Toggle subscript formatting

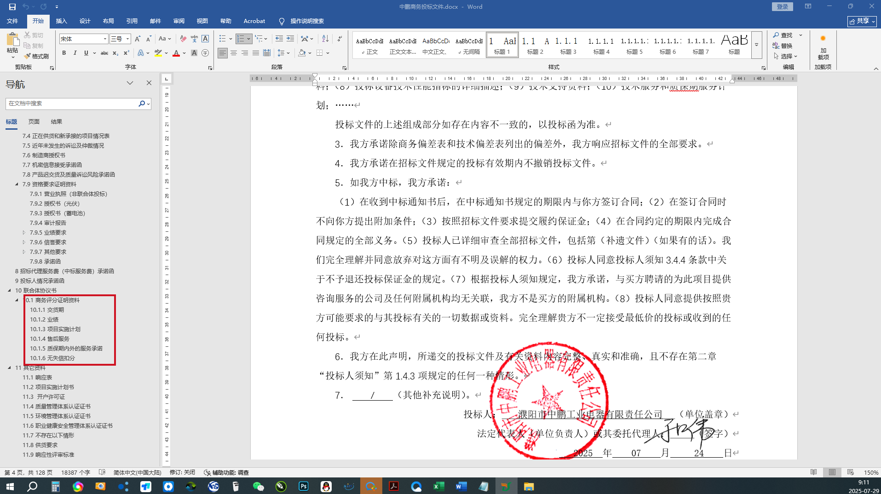coord(115,53)
